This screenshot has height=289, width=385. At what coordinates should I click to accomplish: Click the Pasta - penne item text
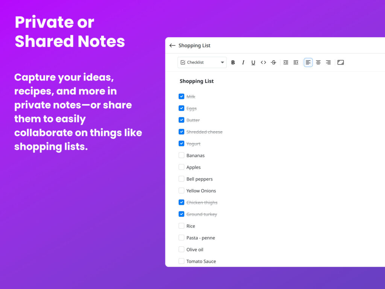tap(201, 238)
